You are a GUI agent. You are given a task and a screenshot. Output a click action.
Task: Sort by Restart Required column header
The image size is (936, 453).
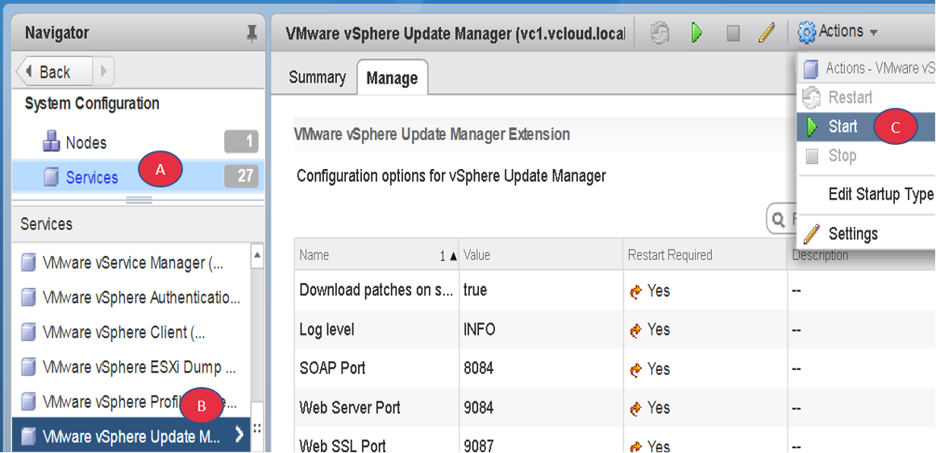click(x=705, y=255)
